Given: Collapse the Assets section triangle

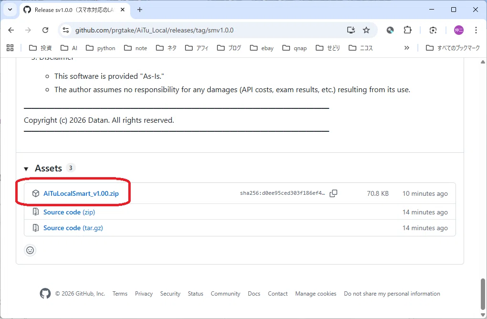Looking at the screenshot, I should click(26, 169).
